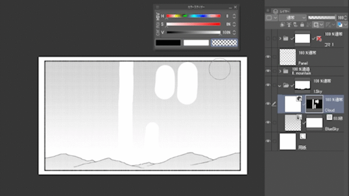The height and width of the screenshot is (196, 349).
Task: Select the 1.Sky folder mask thumbnail
Action: pyautogui.click(x=302, y=85)
